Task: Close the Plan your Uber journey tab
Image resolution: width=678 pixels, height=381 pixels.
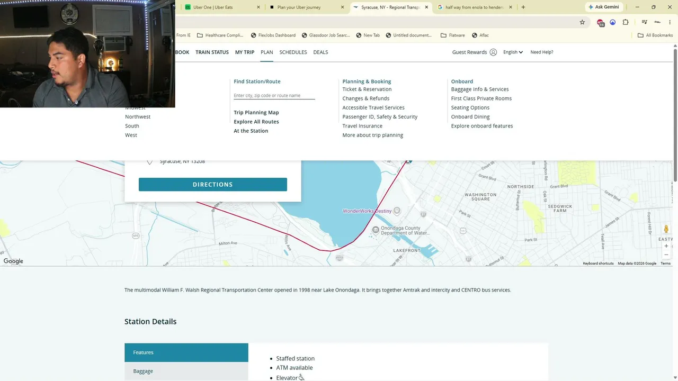Action: 343,7
